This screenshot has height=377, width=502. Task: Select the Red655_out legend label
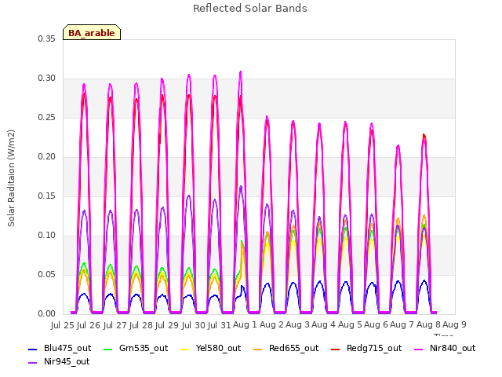click(x=294, y=348)
